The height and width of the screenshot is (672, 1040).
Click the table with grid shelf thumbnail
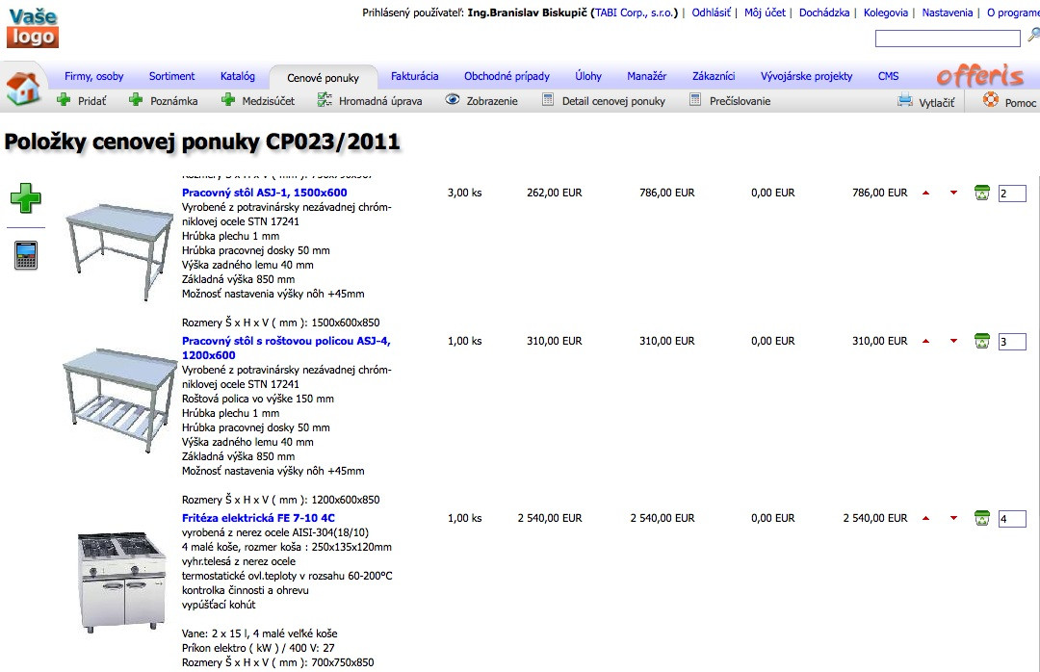(120, 400)
